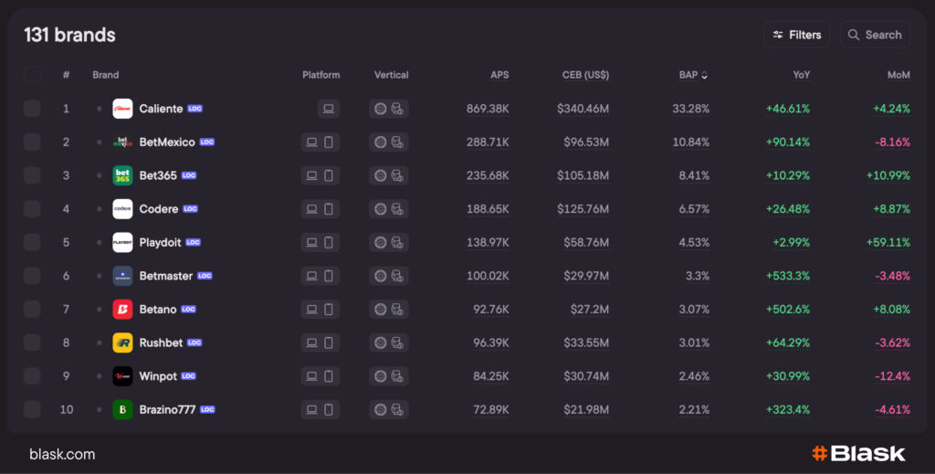The image size is (935, 474).
Task: Click the Betano red logo icon
Action: tap(122, 310)
